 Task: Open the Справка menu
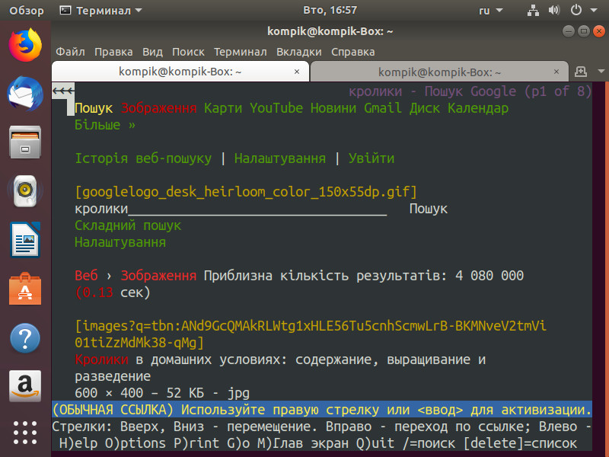pos(353,52)
